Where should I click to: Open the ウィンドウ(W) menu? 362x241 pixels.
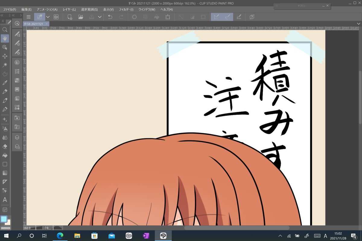[147, 9]
